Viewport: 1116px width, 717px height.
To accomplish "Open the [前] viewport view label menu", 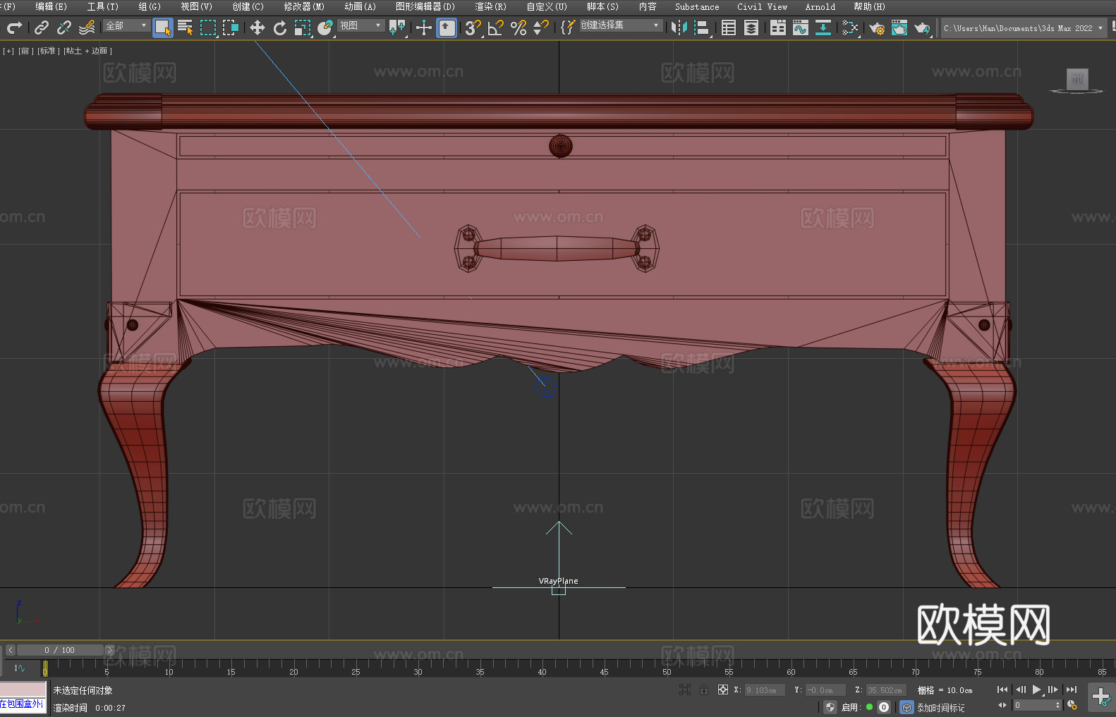I will pos(25,51).
